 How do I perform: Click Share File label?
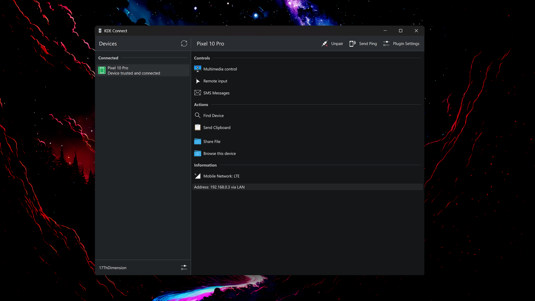click(x=212, y=142)
